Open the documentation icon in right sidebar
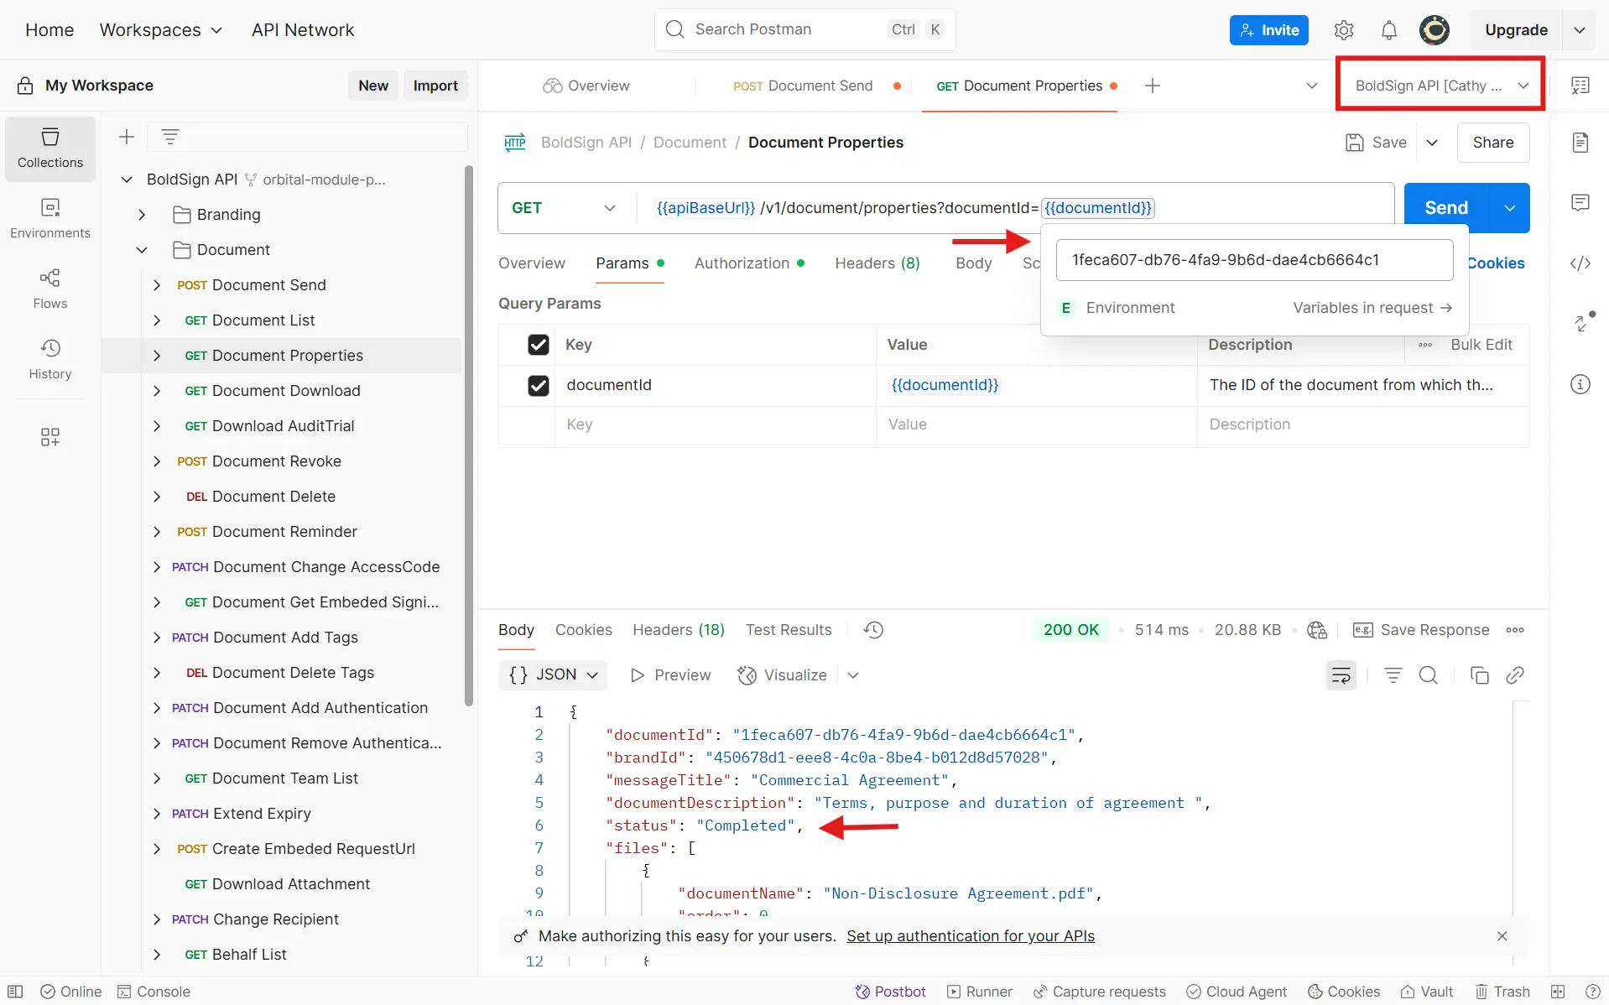This screenshot has width=1609, height=1005. (x=1580, y=143)
